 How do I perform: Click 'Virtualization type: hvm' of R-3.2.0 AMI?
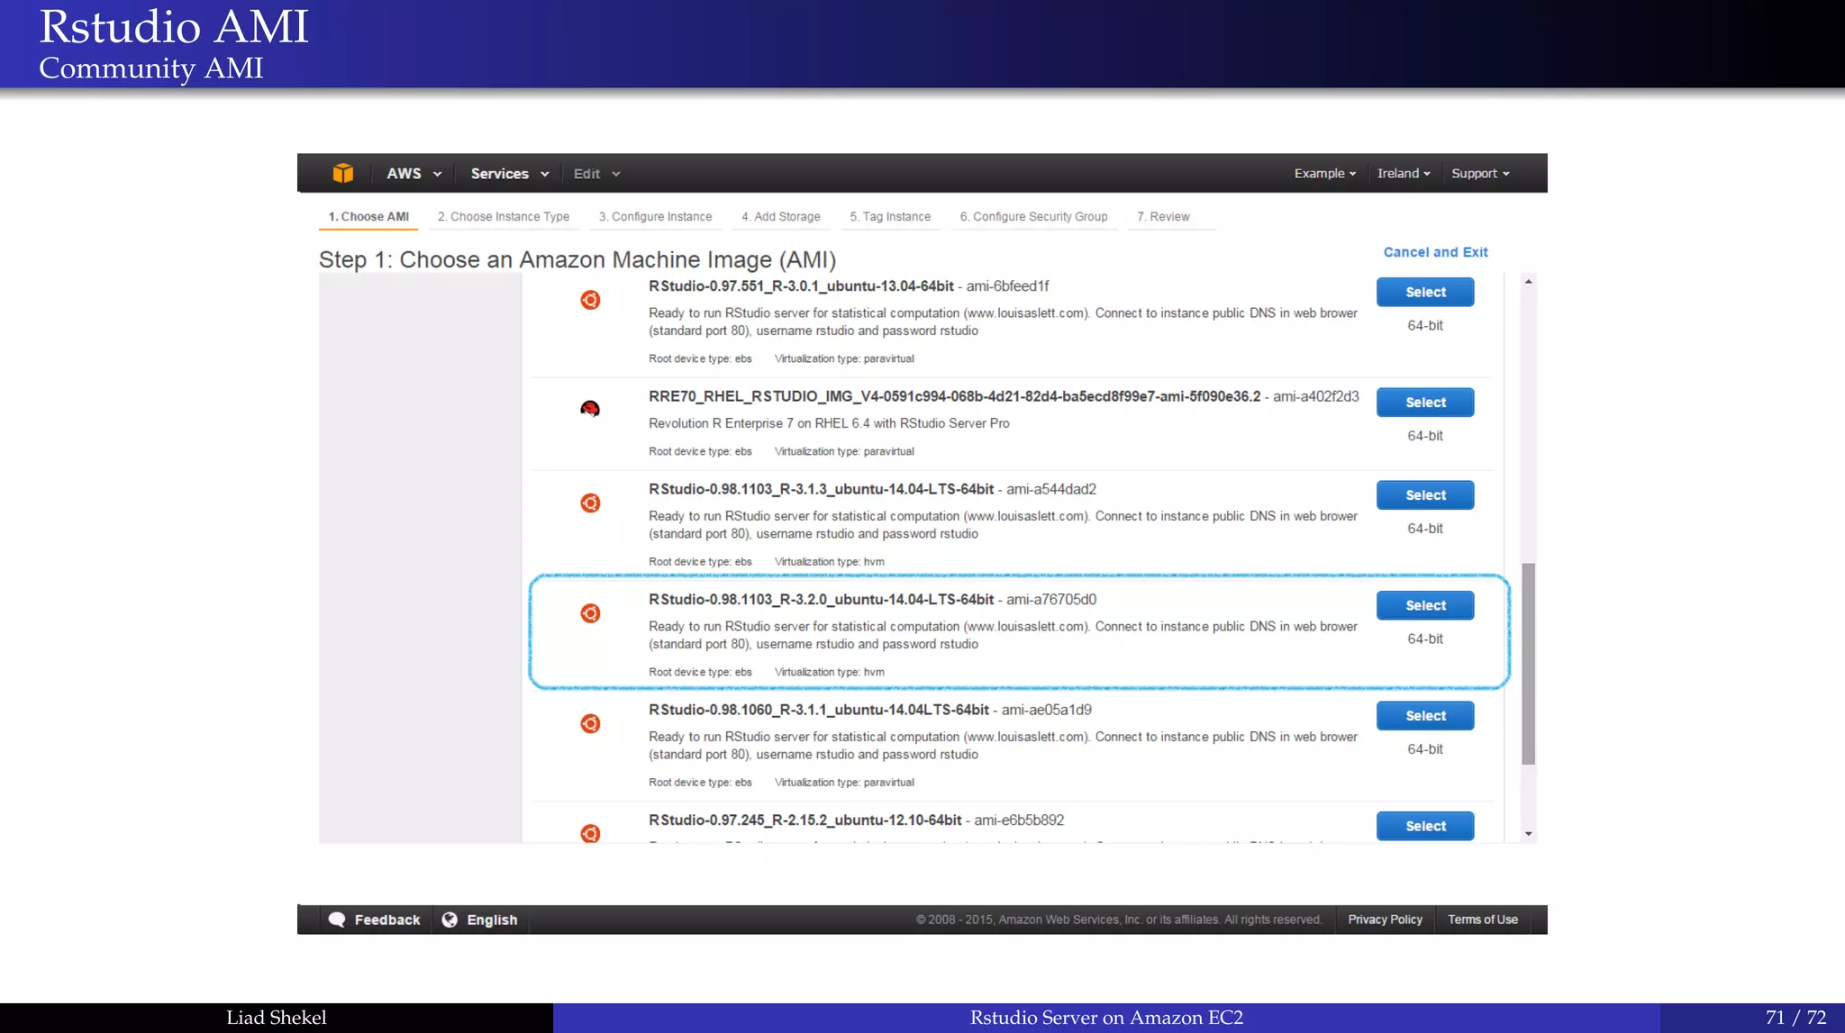(x=829, y=672)
